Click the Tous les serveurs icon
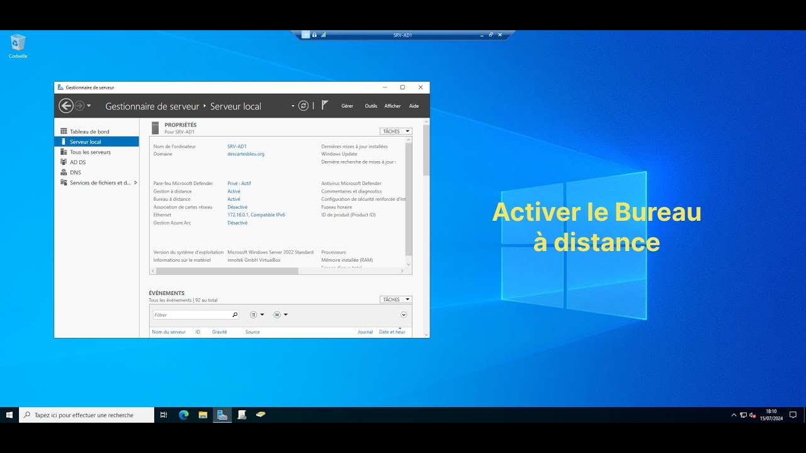Viewport: 806px width, 453px height. coord(64,152)
